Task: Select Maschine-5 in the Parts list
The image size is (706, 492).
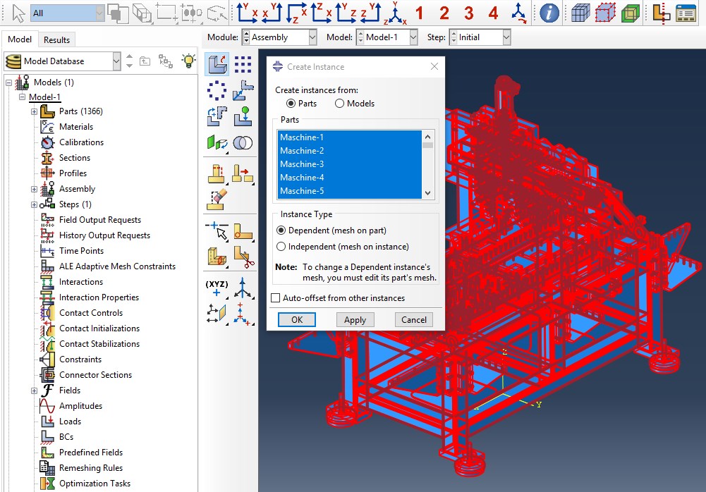Action: tap(349, 191)
